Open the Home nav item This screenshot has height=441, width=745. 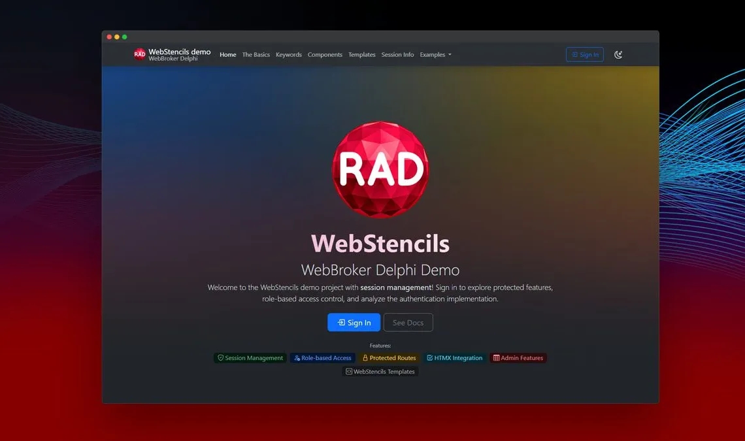click(x=228, y=55)
